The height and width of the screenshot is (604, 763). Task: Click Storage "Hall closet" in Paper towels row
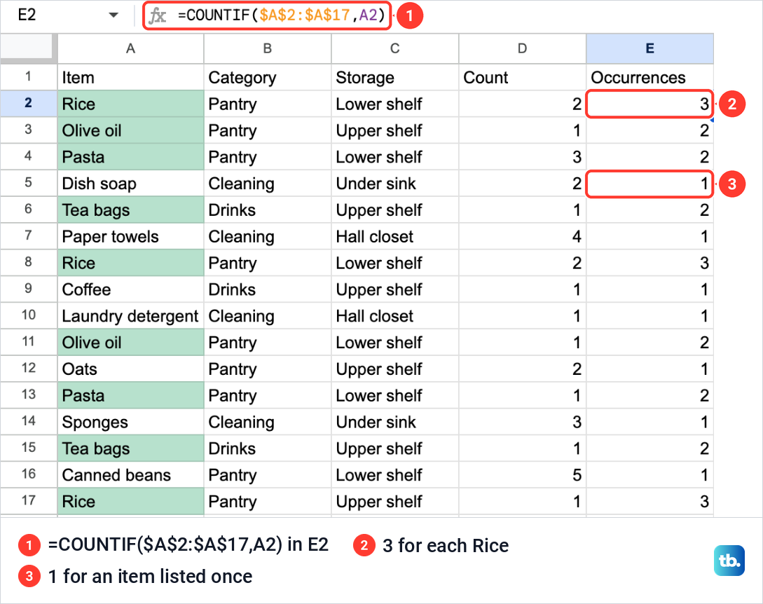coord(394,237)
